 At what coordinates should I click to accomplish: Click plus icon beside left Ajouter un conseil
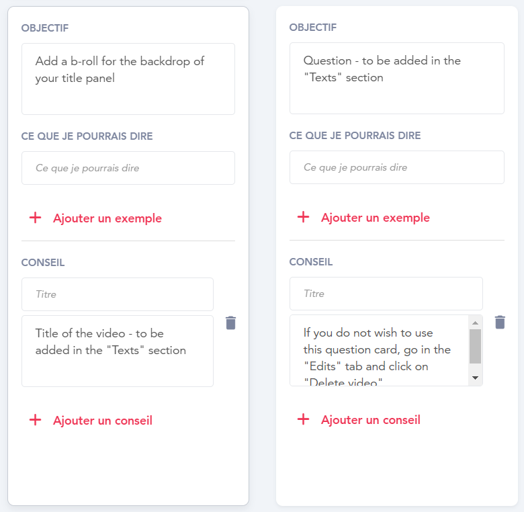pyautogui.click(x=35, y=420)
